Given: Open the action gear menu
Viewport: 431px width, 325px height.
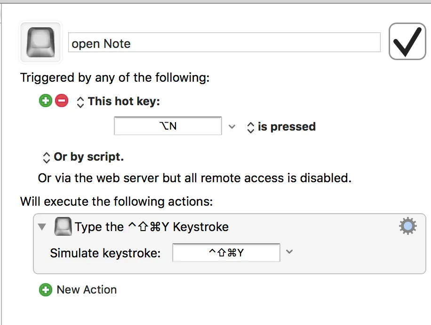Looking at the screenshot, I should [407, 227].
